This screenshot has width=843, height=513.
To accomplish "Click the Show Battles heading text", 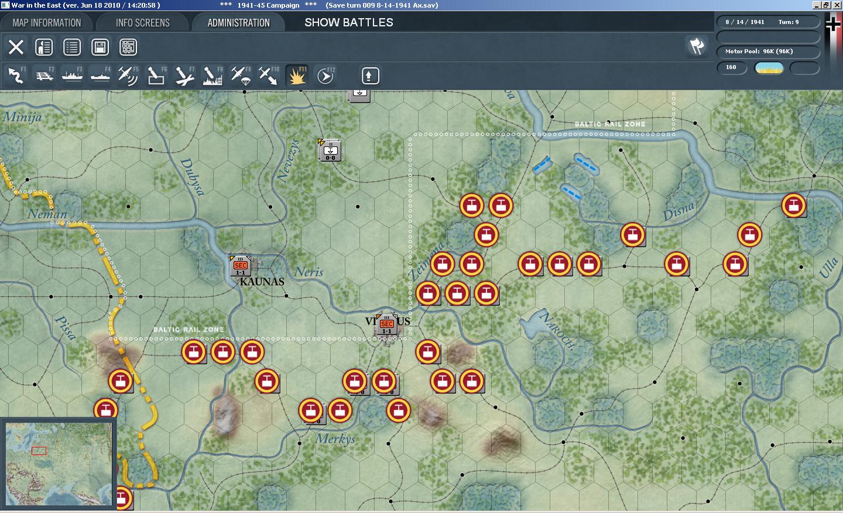I will pyautogui.click(x=349, y=22).
